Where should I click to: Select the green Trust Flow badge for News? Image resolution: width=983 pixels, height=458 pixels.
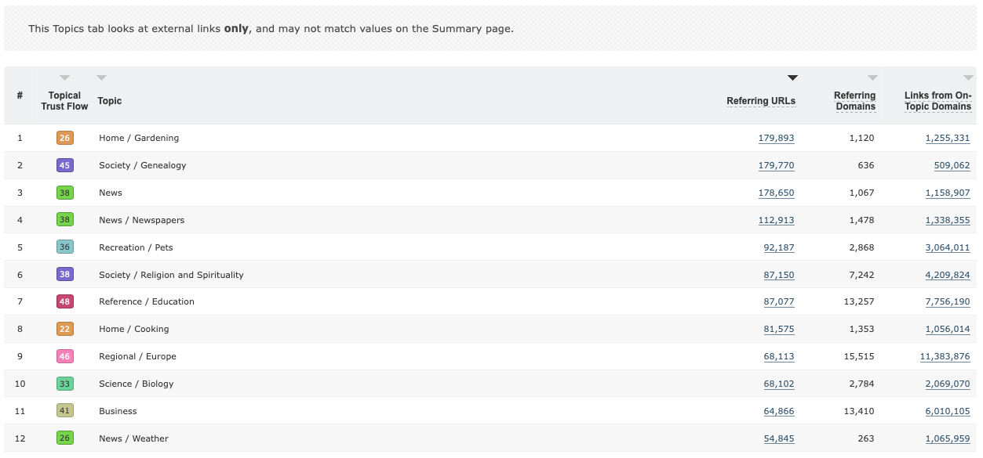coord(65,193)
